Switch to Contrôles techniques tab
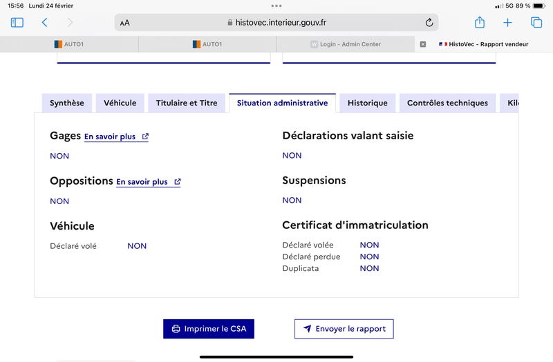This screenshot has width=553, height=362. 447,103
